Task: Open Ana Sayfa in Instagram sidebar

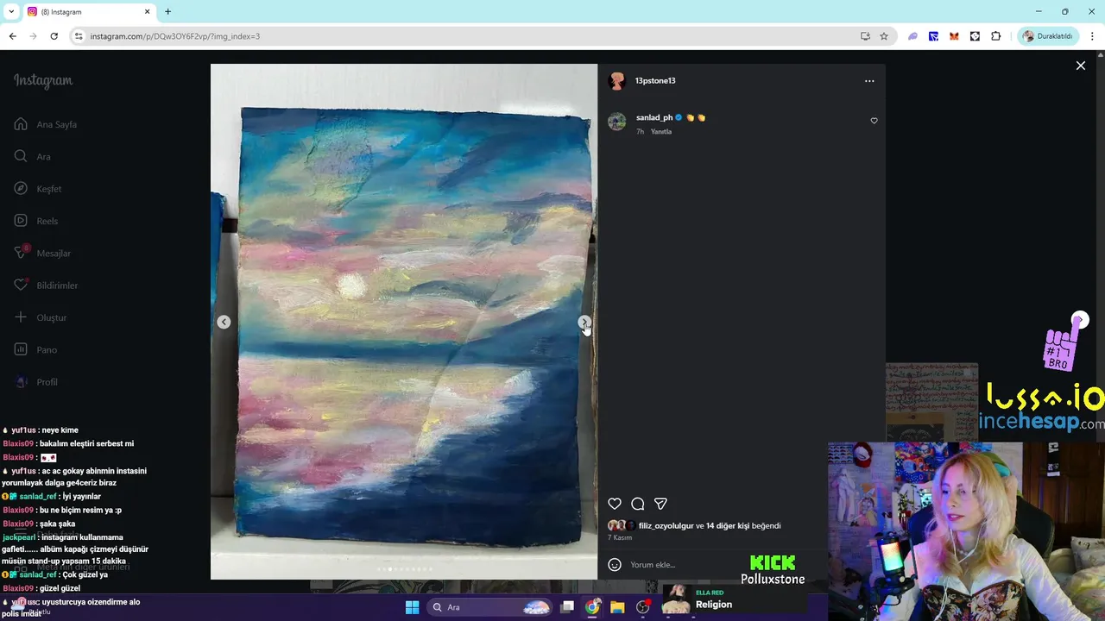Action: (x=46, y=124)
